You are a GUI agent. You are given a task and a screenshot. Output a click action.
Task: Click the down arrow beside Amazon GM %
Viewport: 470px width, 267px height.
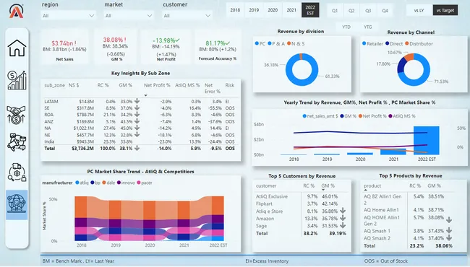pyautogui.click(x=343, y=218)
